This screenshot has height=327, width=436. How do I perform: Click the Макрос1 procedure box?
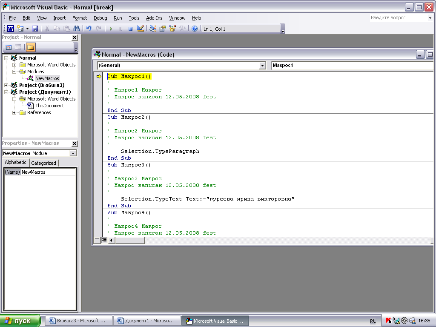pos(352,65)
